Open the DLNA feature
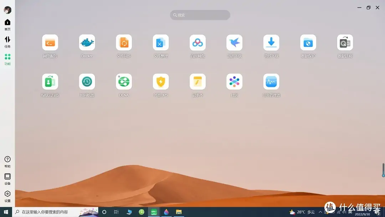385x217 pixels. pos(124,82)
